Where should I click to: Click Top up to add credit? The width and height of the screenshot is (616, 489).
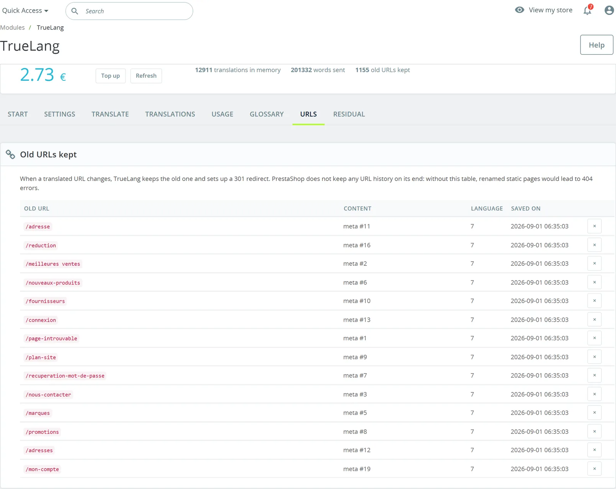(x=110, y=76)
